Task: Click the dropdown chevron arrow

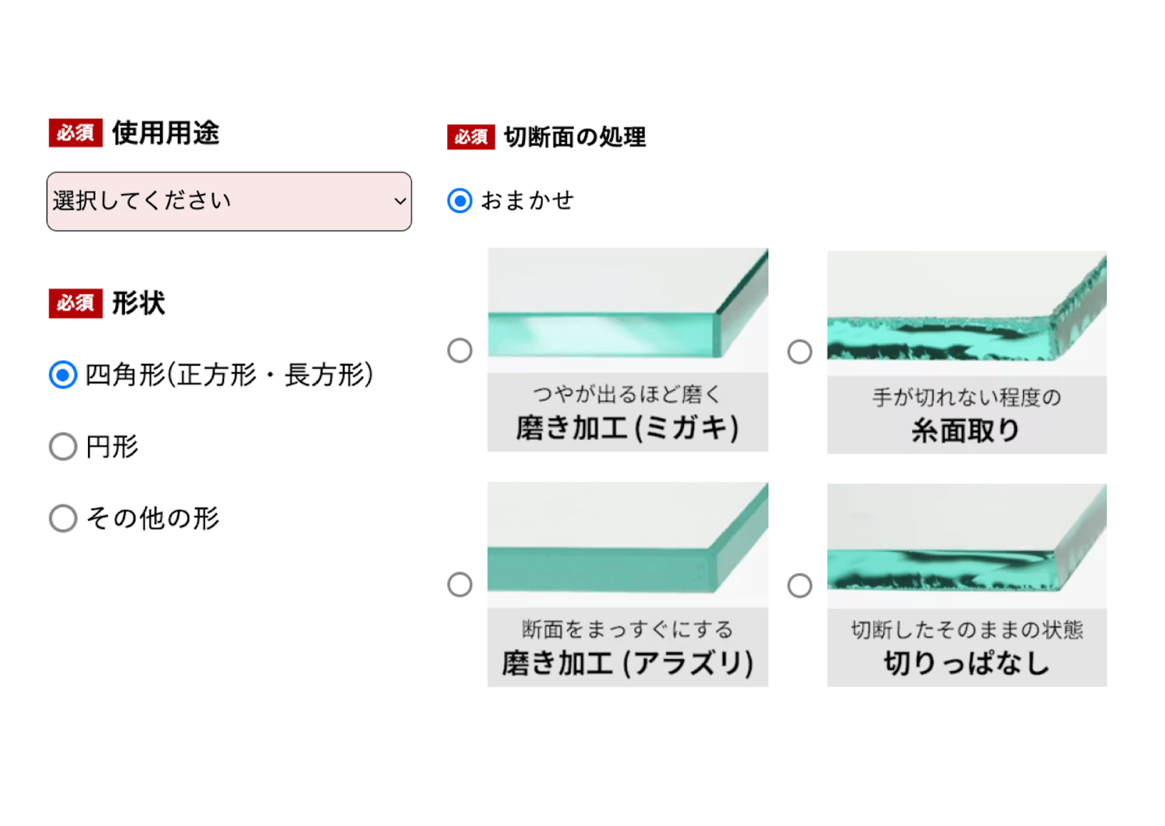Action: point(400,201)
